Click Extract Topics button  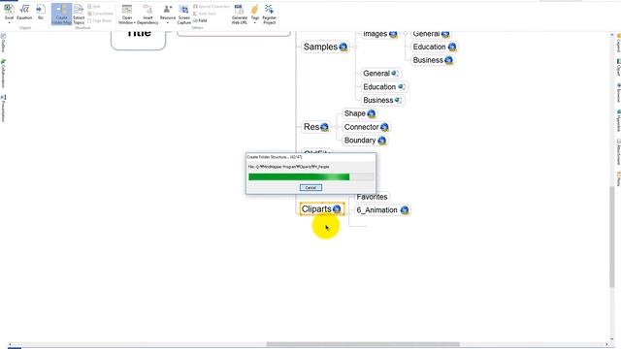point(79,15)
